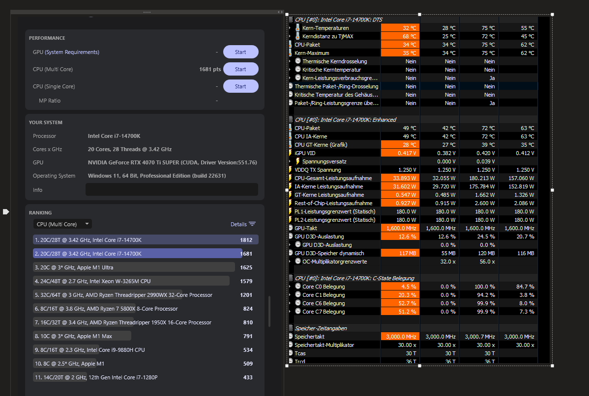Select the Apple M1 Max ranking row
Screen dimensions: 589x396
pyautogui.click(x=146, y=336)
